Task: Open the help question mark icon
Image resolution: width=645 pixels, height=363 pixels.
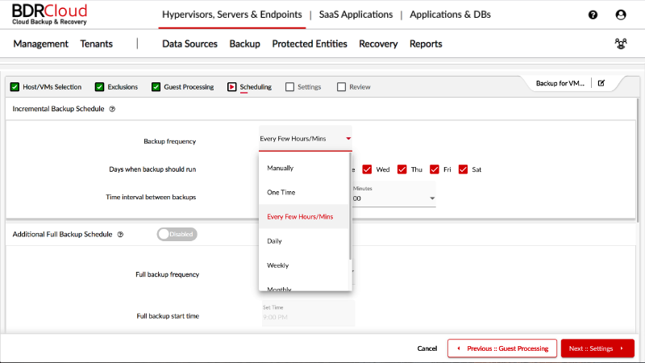Action: click(593, 15)
